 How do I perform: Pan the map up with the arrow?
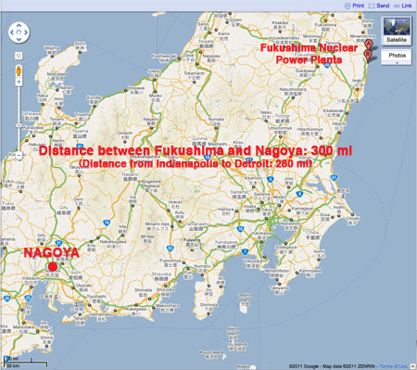19,26
